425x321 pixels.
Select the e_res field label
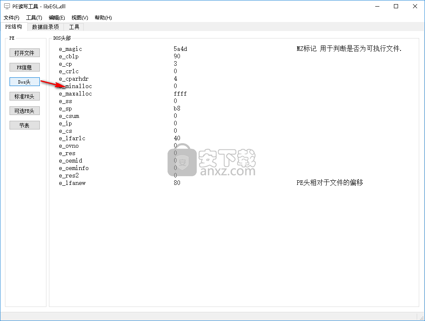[x=67, y=153]
